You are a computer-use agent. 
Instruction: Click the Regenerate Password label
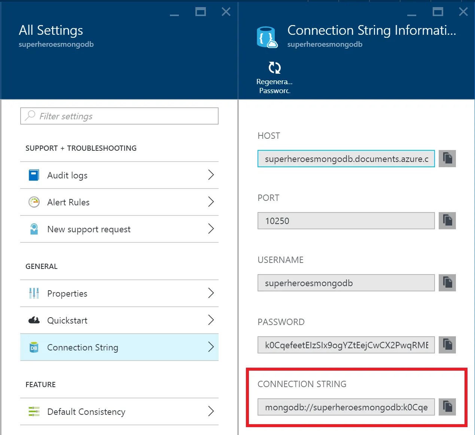(274, 86)
